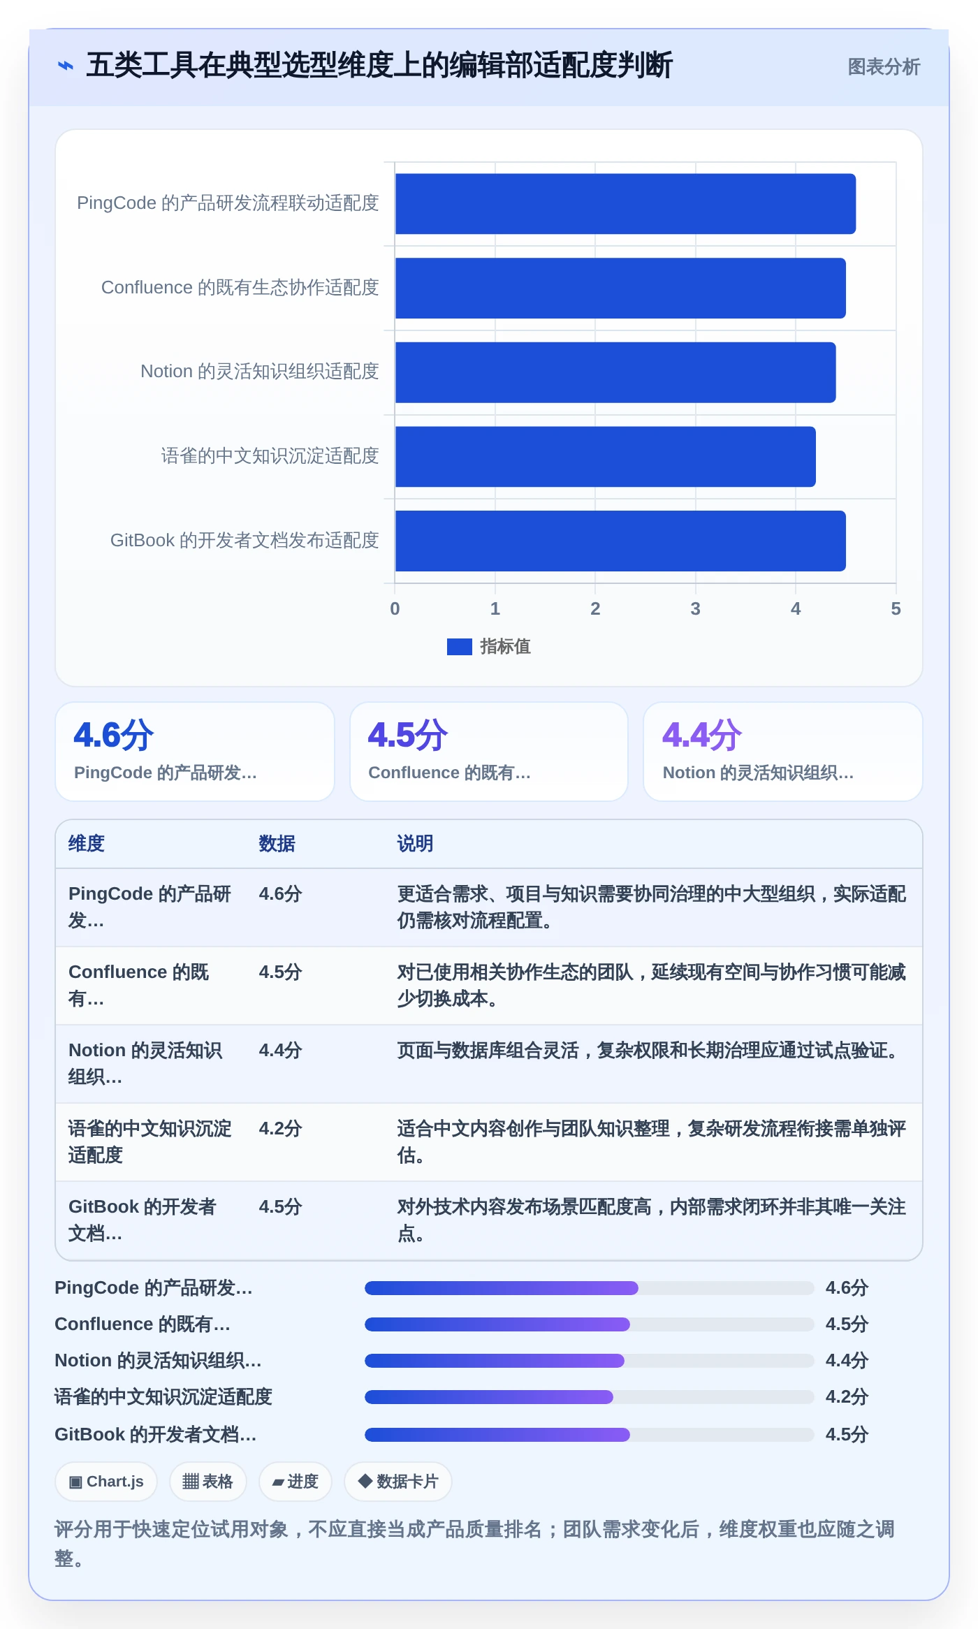Select the Chart.js tag
978x1629 pixels.
click(x=106, y=1482)
